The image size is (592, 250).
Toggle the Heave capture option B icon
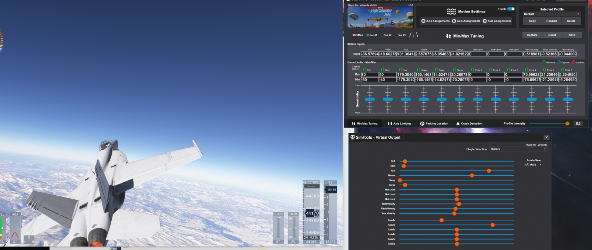(x=419, y=70)
